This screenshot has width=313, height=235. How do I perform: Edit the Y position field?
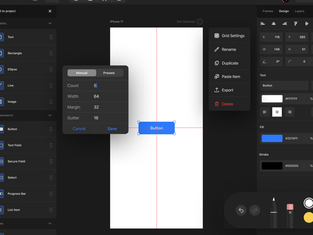click(297, 37)
